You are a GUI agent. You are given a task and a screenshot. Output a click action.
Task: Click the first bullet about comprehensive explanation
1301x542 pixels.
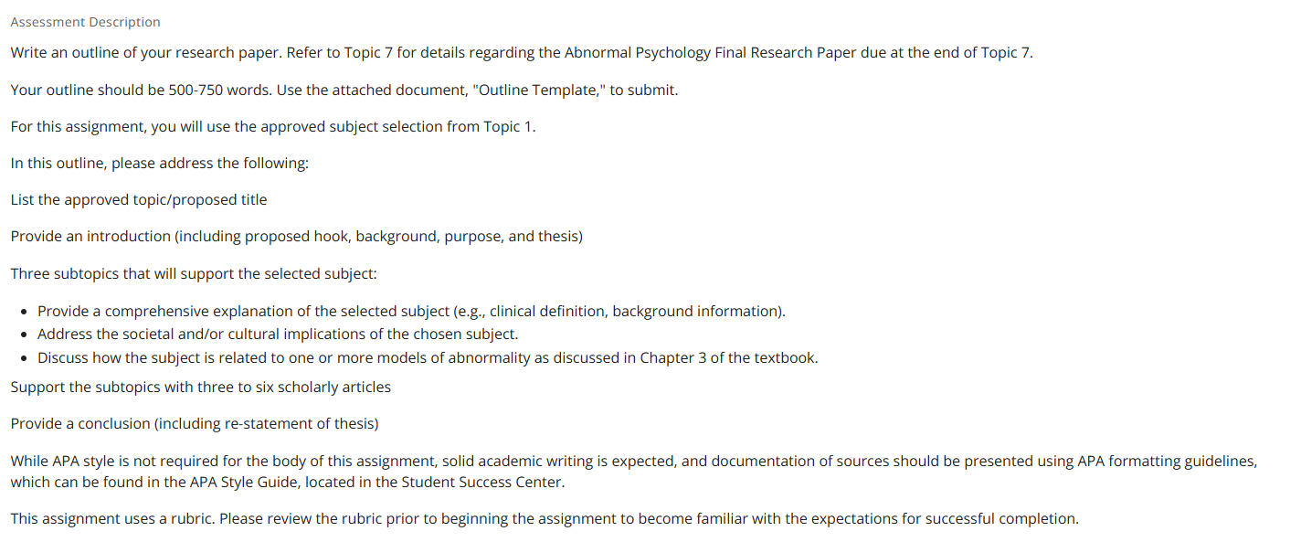(411, 311)
